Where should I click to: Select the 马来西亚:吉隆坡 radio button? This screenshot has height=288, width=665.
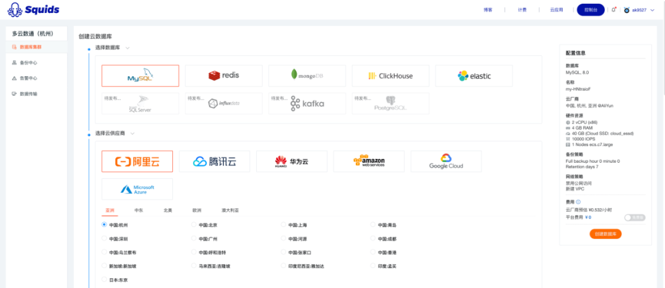[x=194, y=266]
